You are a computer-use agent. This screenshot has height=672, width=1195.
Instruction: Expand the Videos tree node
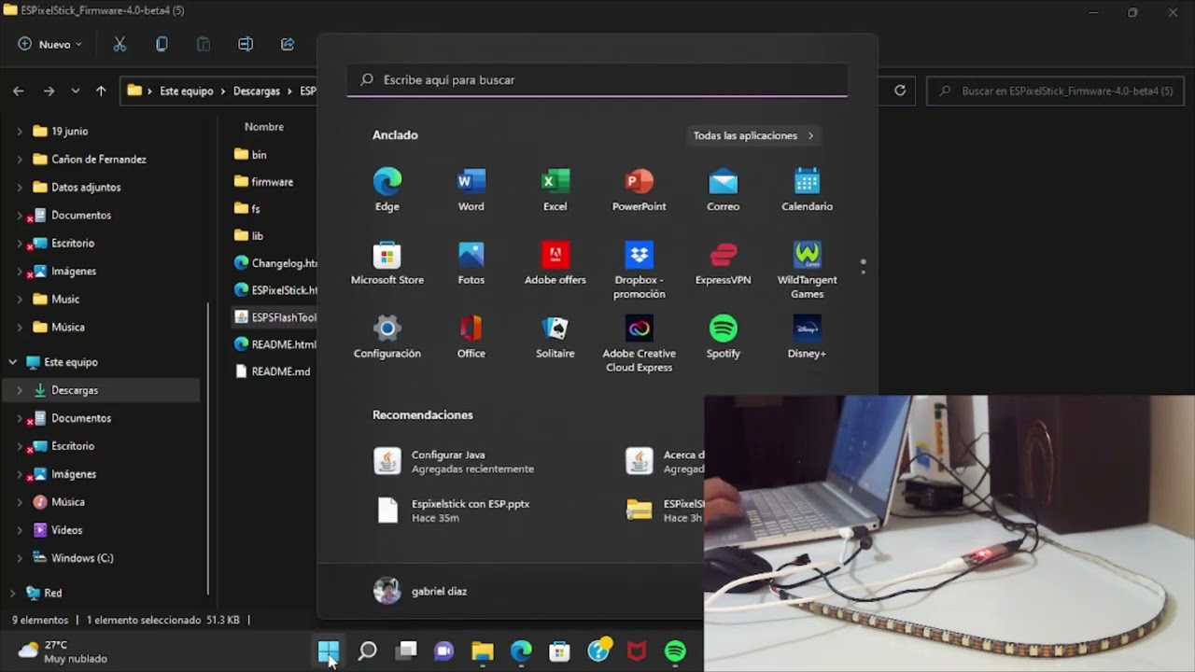[20, 530]
